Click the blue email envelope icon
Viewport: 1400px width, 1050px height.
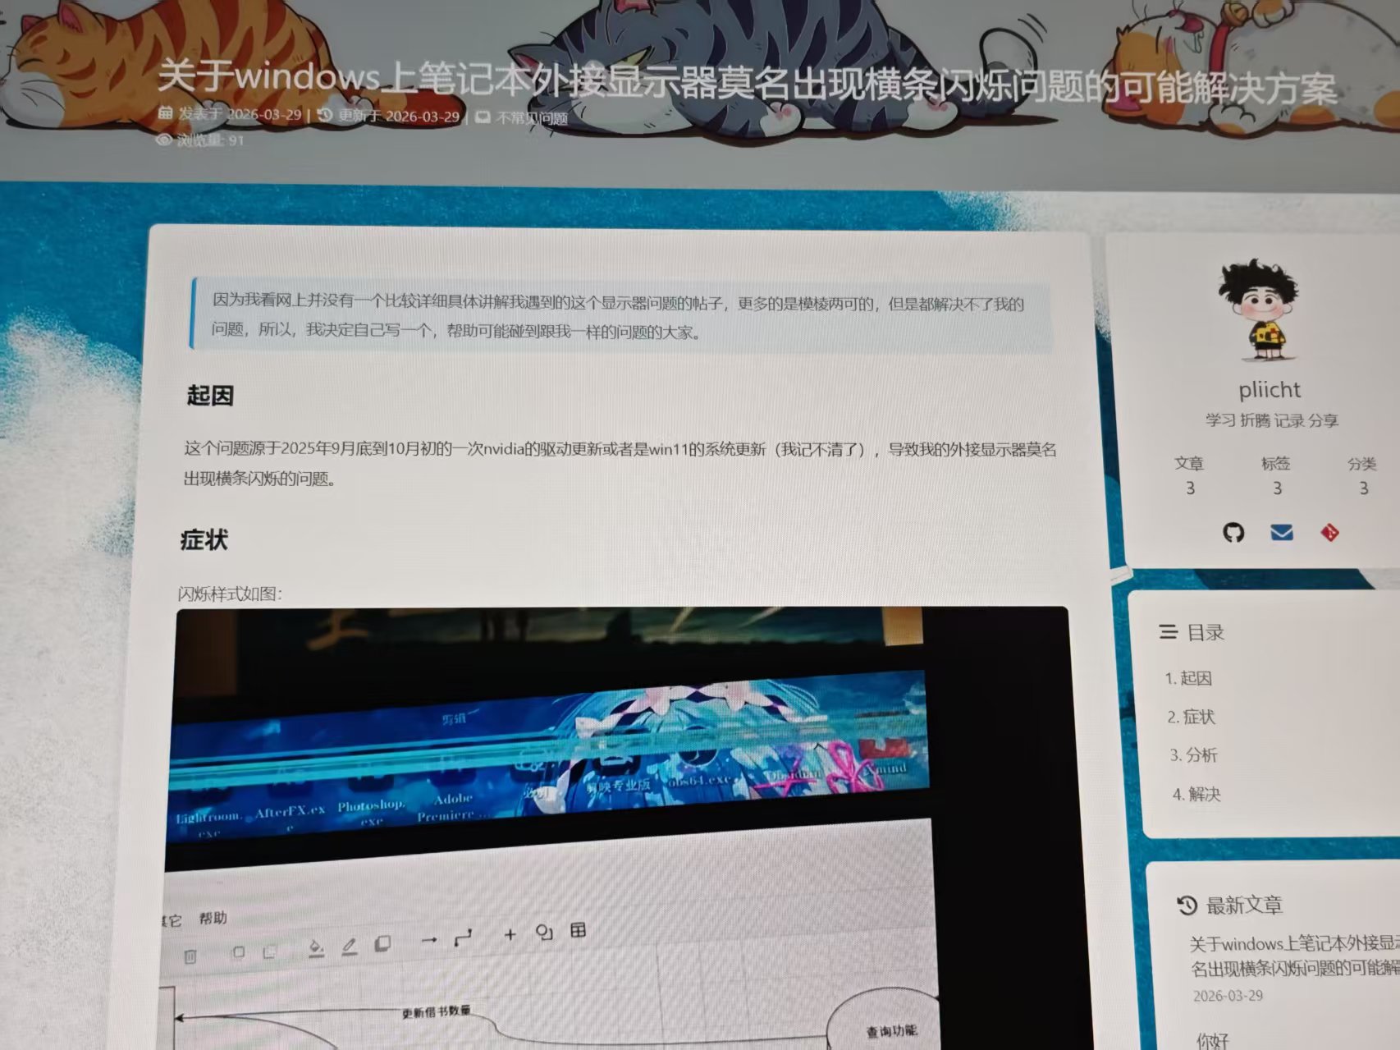(1282, 533)
